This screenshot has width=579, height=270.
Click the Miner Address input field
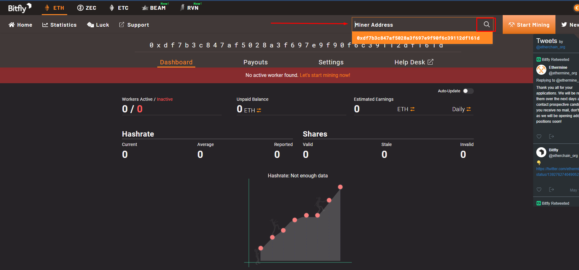pyautogui.click(x=414, y=25)
